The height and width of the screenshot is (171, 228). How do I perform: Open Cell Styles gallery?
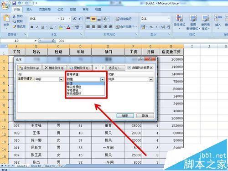click(205, 22)
